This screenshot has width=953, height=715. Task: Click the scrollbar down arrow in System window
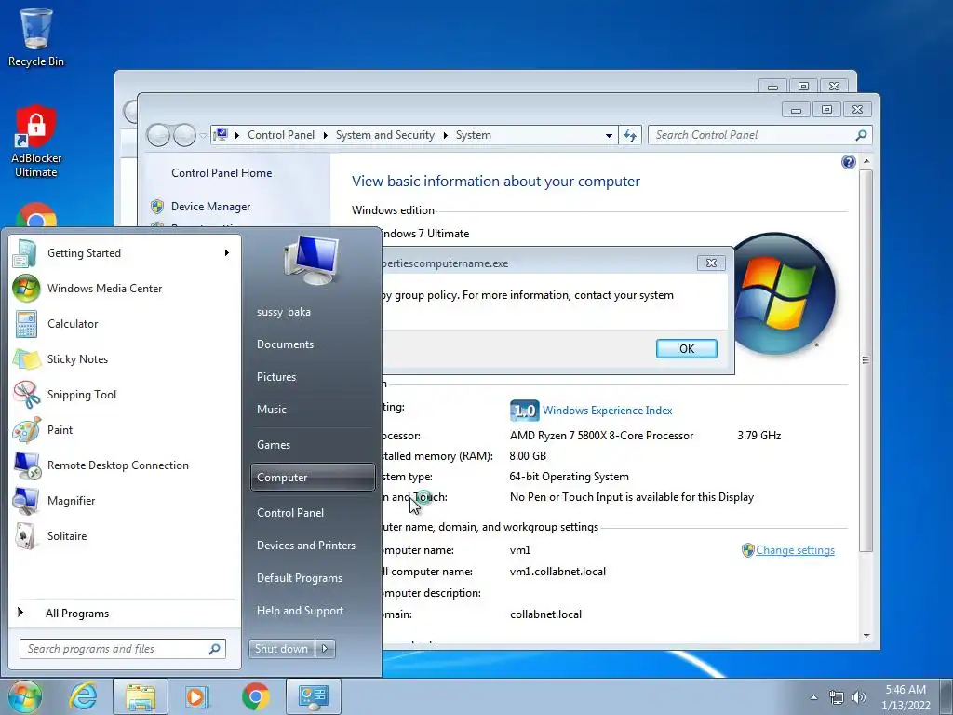(866, 636)
